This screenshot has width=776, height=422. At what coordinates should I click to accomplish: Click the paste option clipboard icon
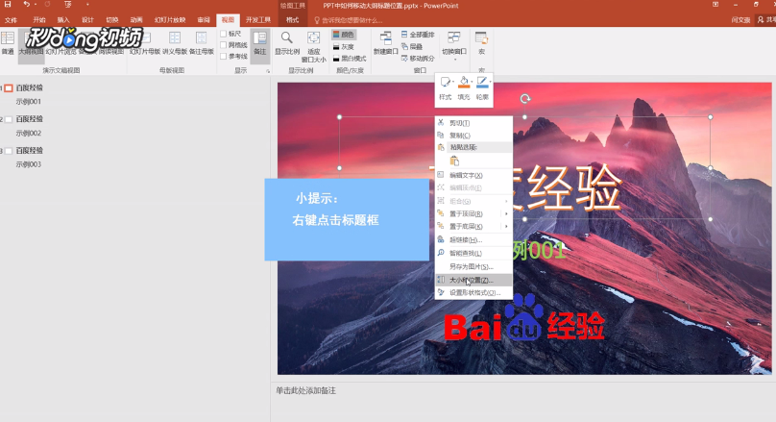pyautogui.click(x=454, y=161)
